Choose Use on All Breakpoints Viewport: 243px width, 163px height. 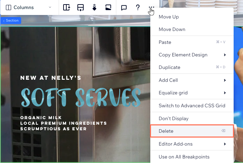pyautogui.click(x=192, y=157)
